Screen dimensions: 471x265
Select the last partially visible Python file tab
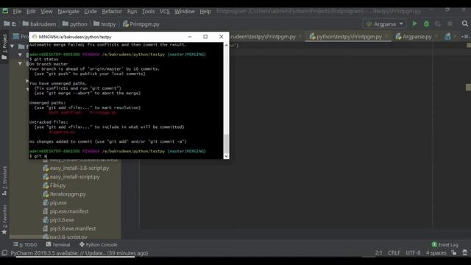(x=447, y=37)
